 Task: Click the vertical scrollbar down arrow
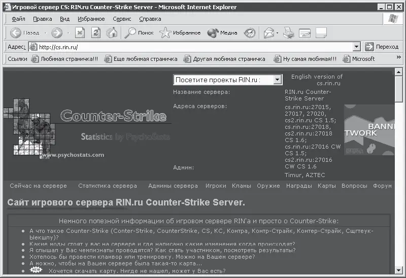pyautogui.click(x=398, y=270)
